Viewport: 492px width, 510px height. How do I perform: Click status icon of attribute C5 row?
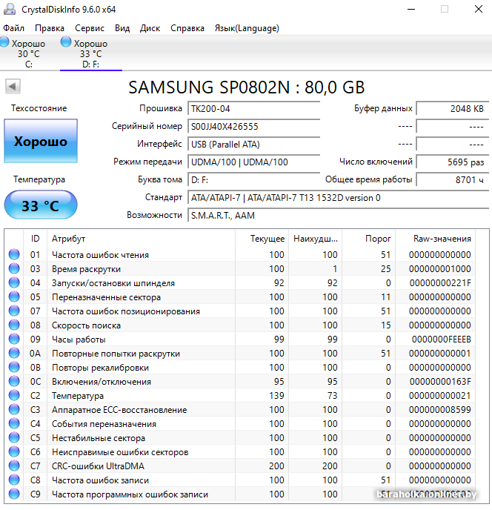[14, 438]
